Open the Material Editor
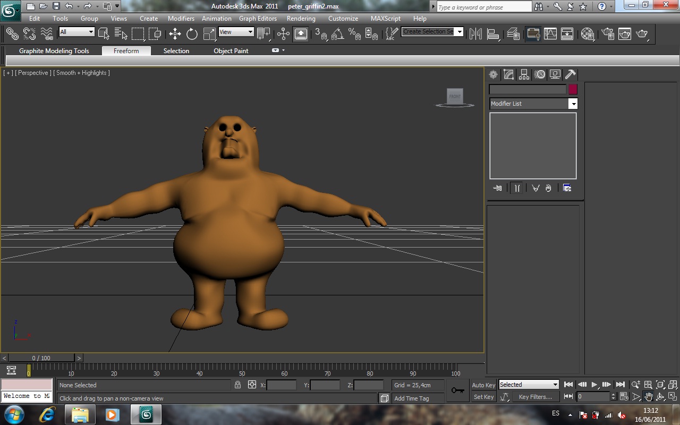Image resolution: width=680 pixels, height=425 pixels. 587,33
